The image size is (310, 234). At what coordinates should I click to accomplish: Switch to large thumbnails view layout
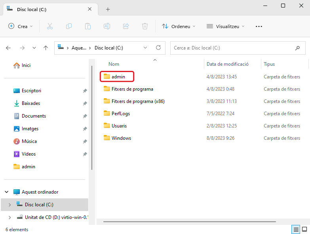304,229
